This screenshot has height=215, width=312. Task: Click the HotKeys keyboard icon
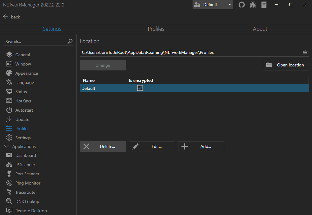[x=9, y=101]
